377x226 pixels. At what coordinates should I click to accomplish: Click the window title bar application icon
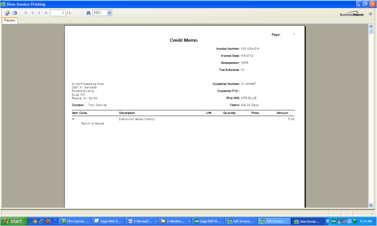pyautogui.click(x=3, y=4)
